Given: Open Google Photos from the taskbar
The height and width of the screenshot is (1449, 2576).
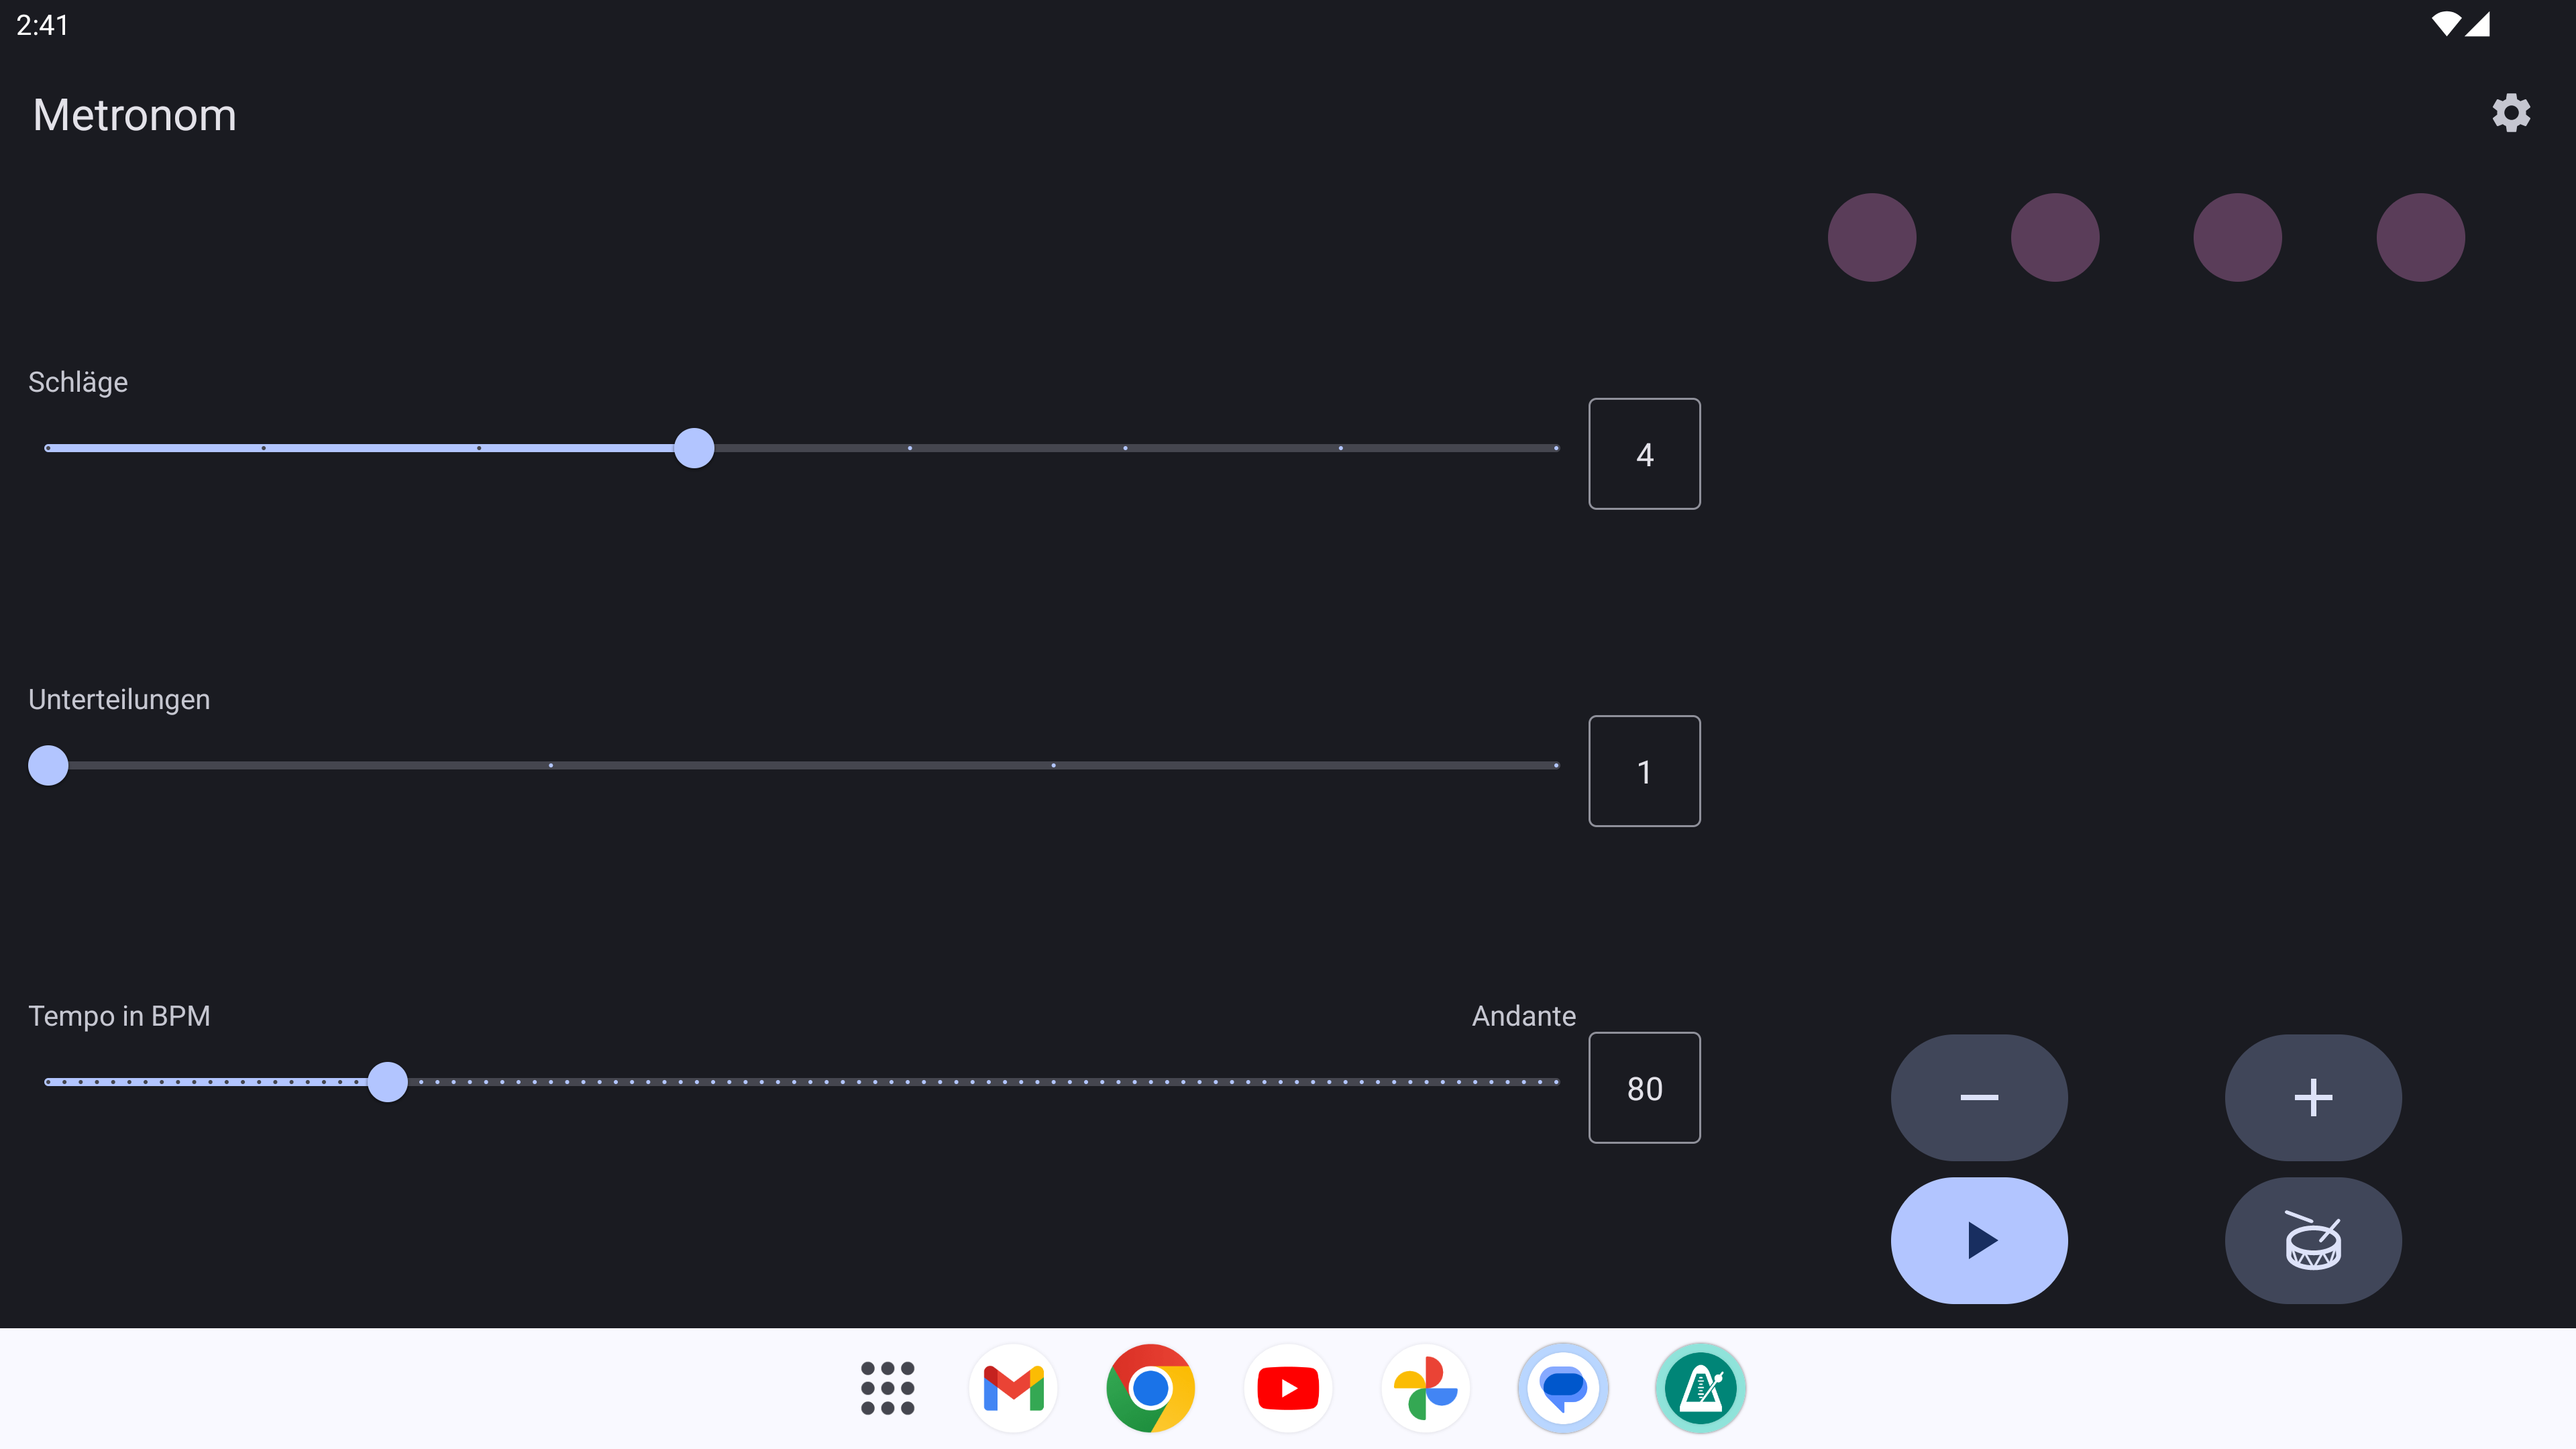Looking at the screenshot, I should coord(1425,1388).
